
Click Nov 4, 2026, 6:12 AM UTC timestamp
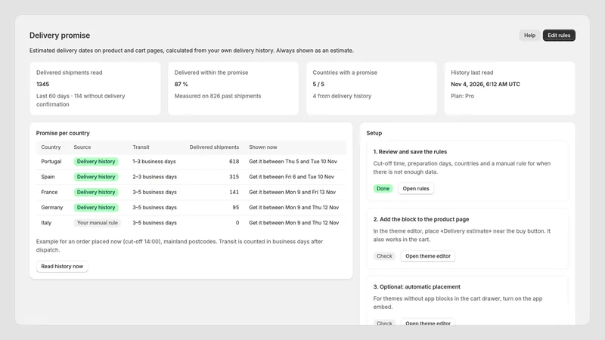point(486,84)
